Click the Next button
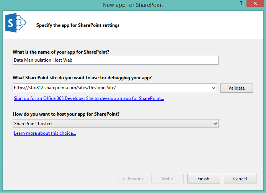Viewport: 266px width, 193px height. pyautogui.click(x=167, y=179)
